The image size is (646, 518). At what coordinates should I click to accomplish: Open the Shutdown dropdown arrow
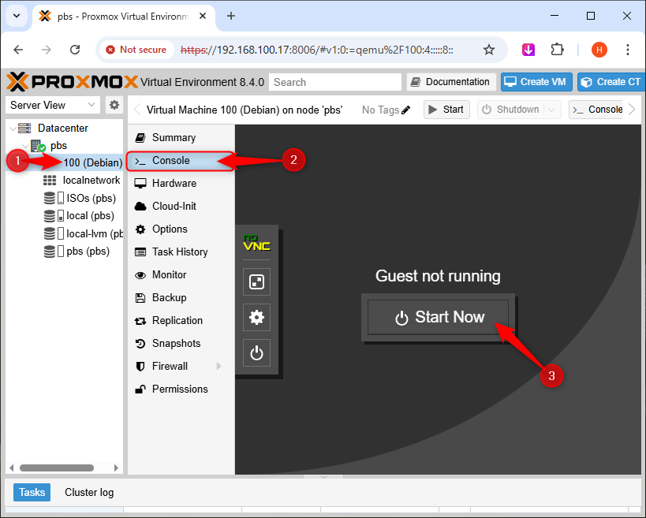click(551, 110)
